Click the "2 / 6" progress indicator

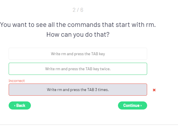(78, 10)
